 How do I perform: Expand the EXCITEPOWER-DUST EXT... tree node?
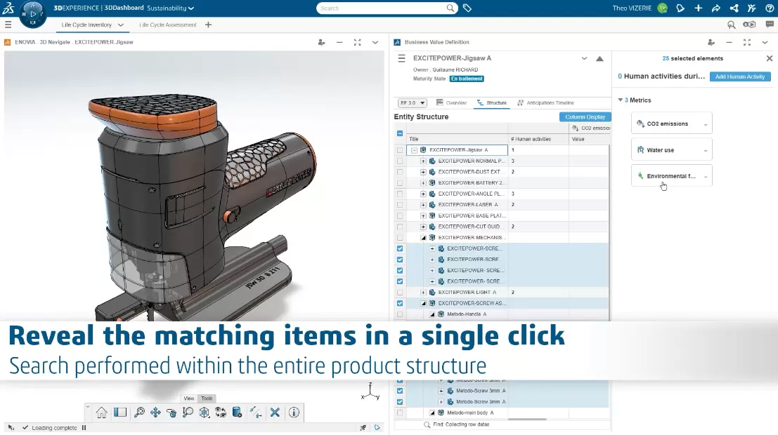423,172
